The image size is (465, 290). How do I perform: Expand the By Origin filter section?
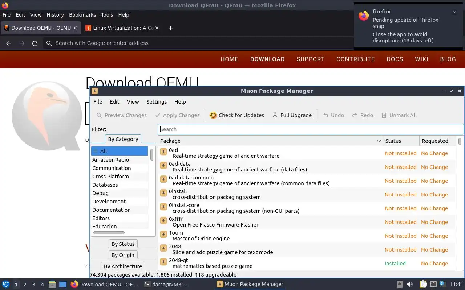pyautogui.click(x=123, y=255)
